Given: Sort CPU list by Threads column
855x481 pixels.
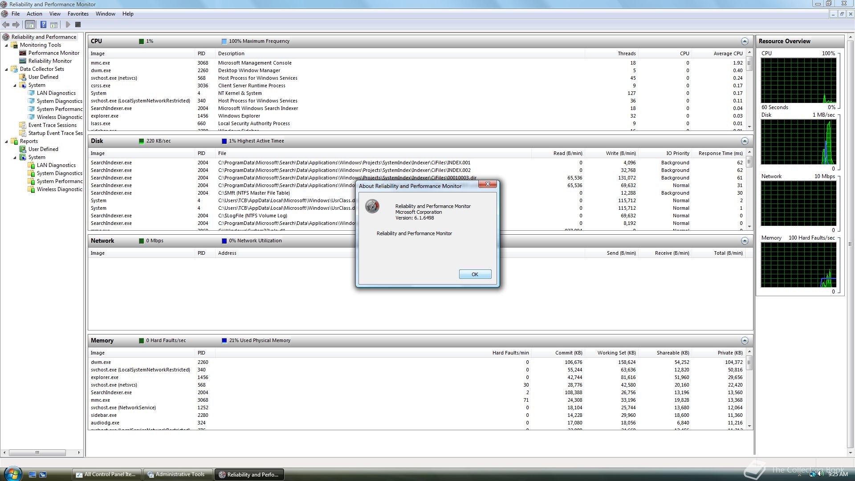Looking at the screenshot, I should click(x=611, y=53).
